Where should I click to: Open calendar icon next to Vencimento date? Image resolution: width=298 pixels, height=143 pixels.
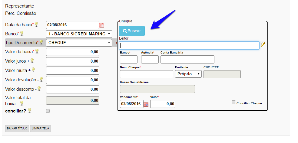[x=146, y=104]
